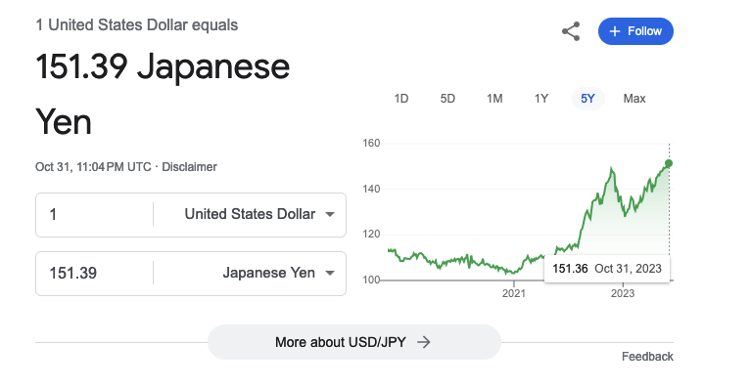The height and width of the screenshot is (387, 751).
Task: Click the 151.39 yen amount field
Action: (x=94, y=274)
